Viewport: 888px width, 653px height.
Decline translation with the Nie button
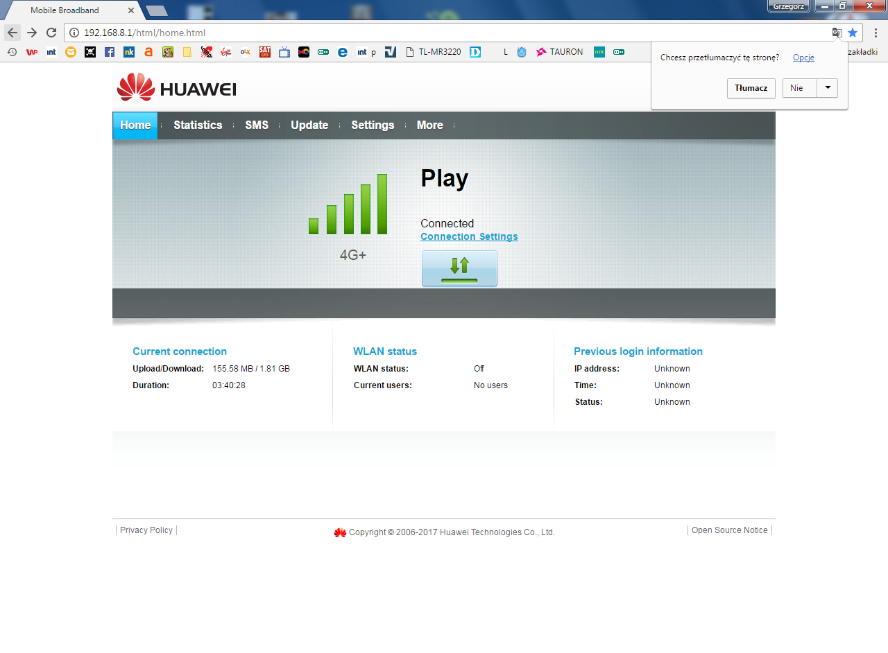coord(800,88)
